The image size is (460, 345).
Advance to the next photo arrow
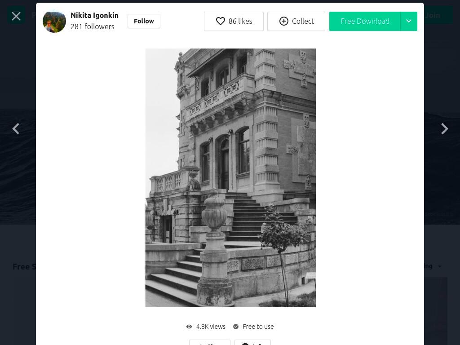pos(444,128)
